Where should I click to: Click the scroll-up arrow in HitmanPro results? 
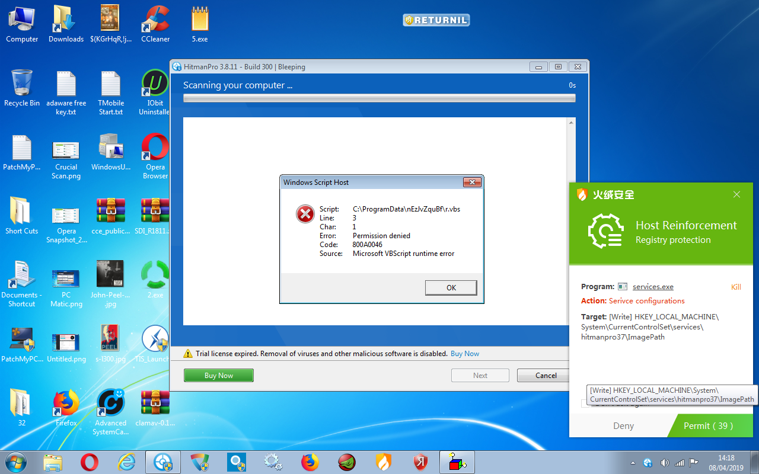tap(572, 123)
